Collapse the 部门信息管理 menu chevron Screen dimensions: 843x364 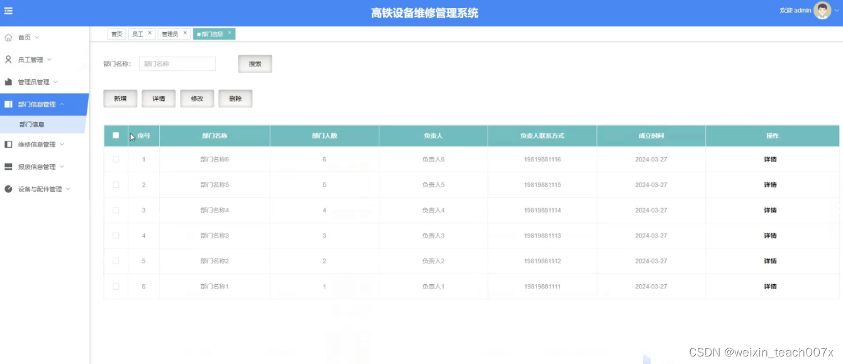click(x=62, y=104)
